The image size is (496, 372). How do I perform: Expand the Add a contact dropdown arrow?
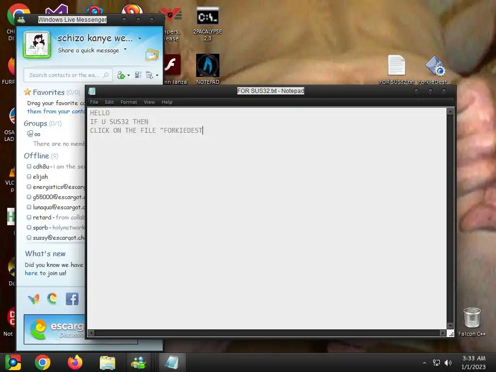[128, 76]
